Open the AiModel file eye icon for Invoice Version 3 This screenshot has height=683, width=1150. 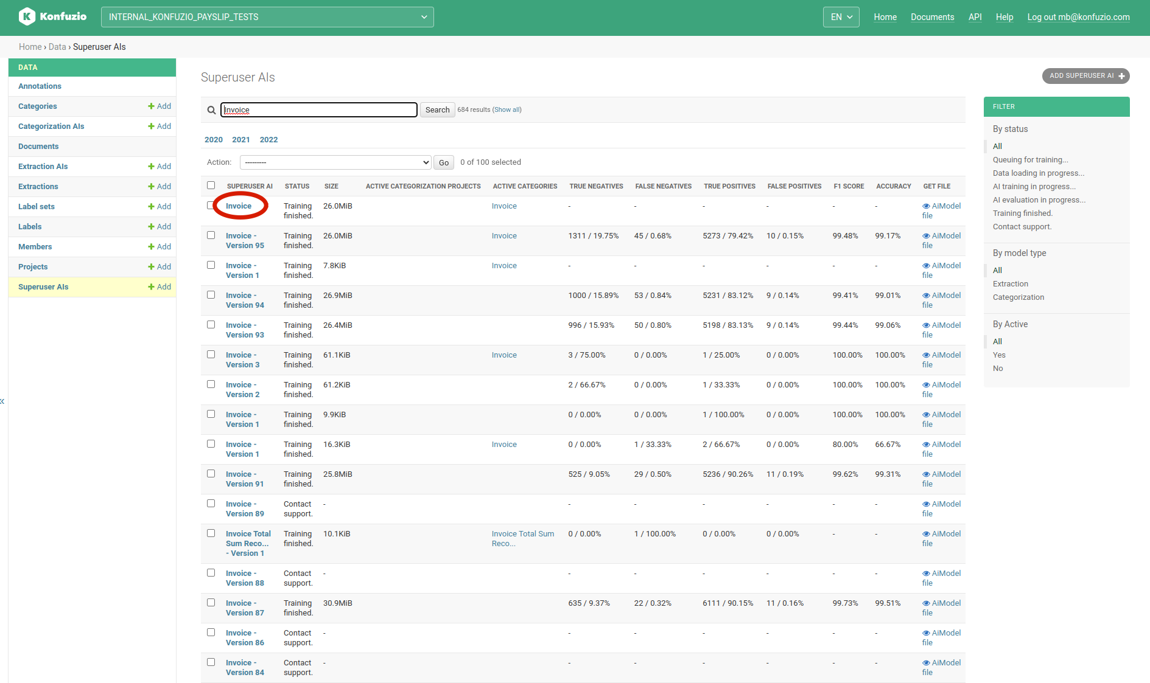click(926, 355)
